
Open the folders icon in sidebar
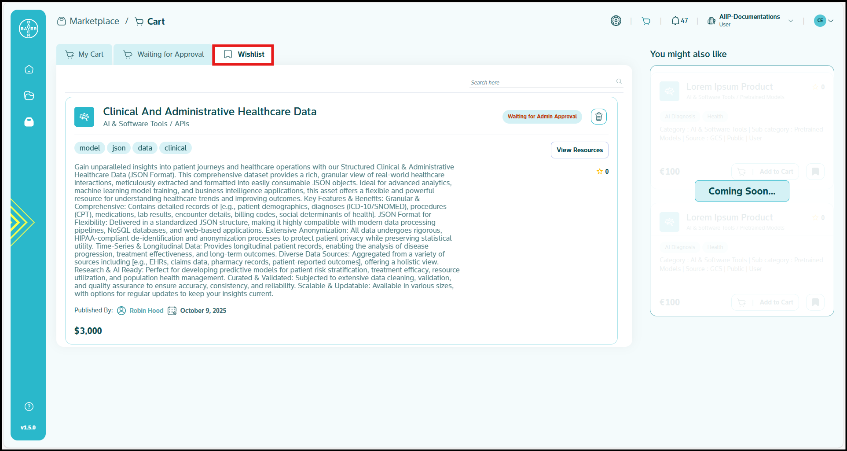coord(29,95)
